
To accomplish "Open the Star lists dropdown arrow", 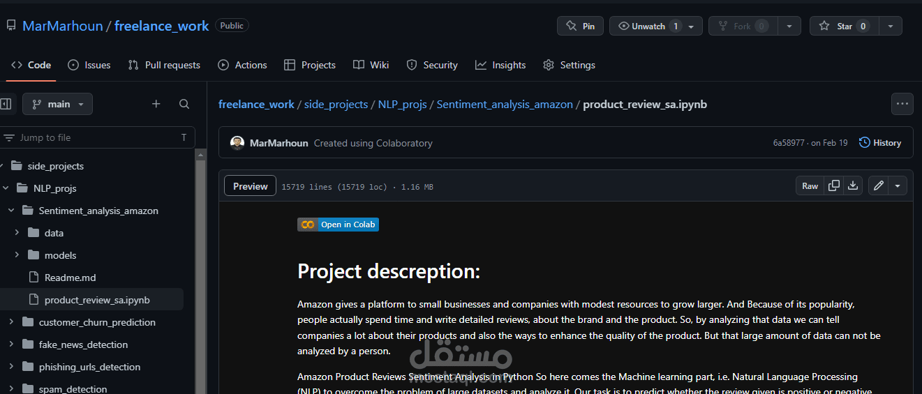I will coord(890,26).
